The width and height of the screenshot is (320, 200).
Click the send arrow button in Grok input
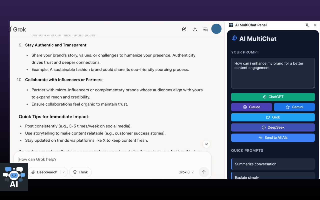[204, 172]
